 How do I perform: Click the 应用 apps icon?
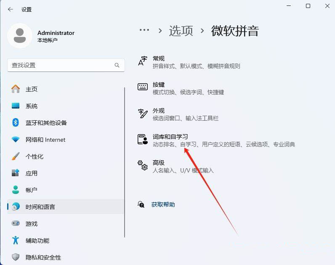16,173
